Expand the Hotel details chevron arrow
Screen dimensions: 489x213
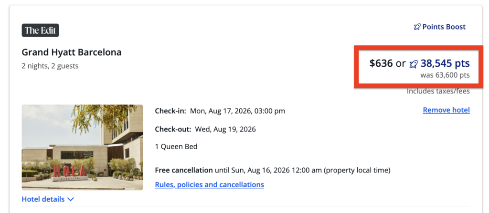pyautogui.click(x=71, y=199)
